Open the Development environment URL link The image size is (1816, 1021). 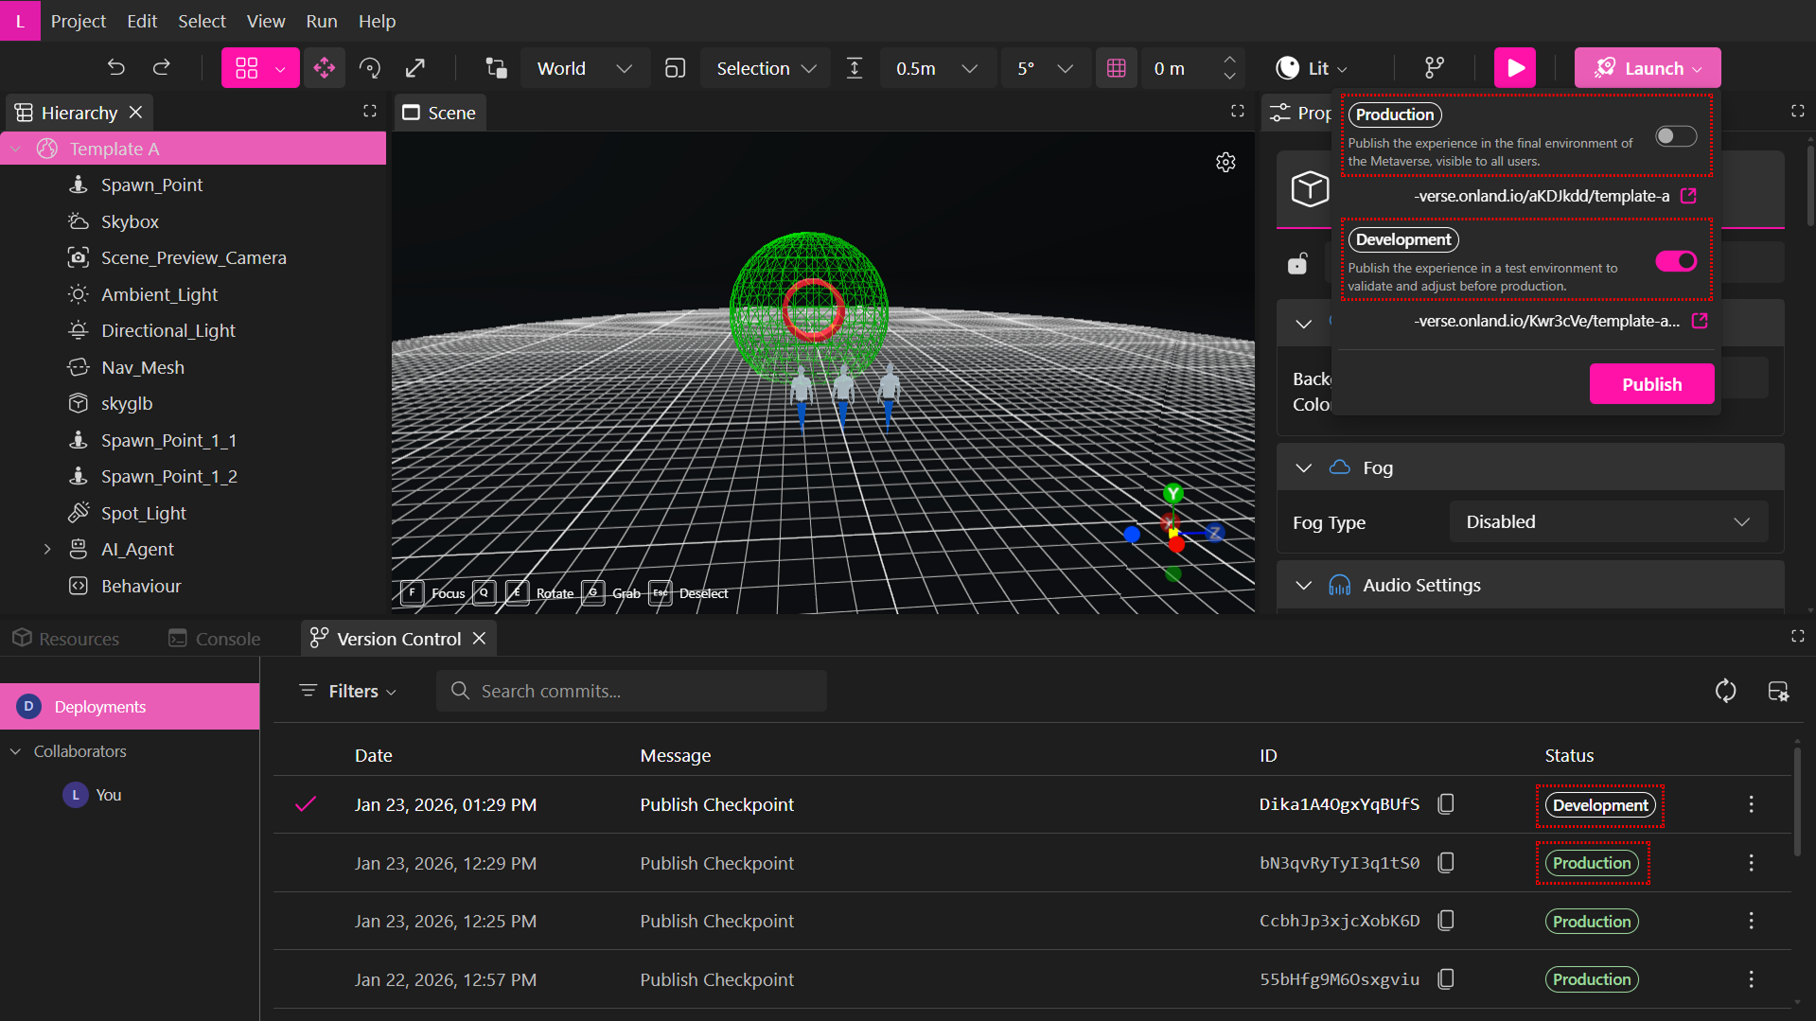[x=1700, y=321]
